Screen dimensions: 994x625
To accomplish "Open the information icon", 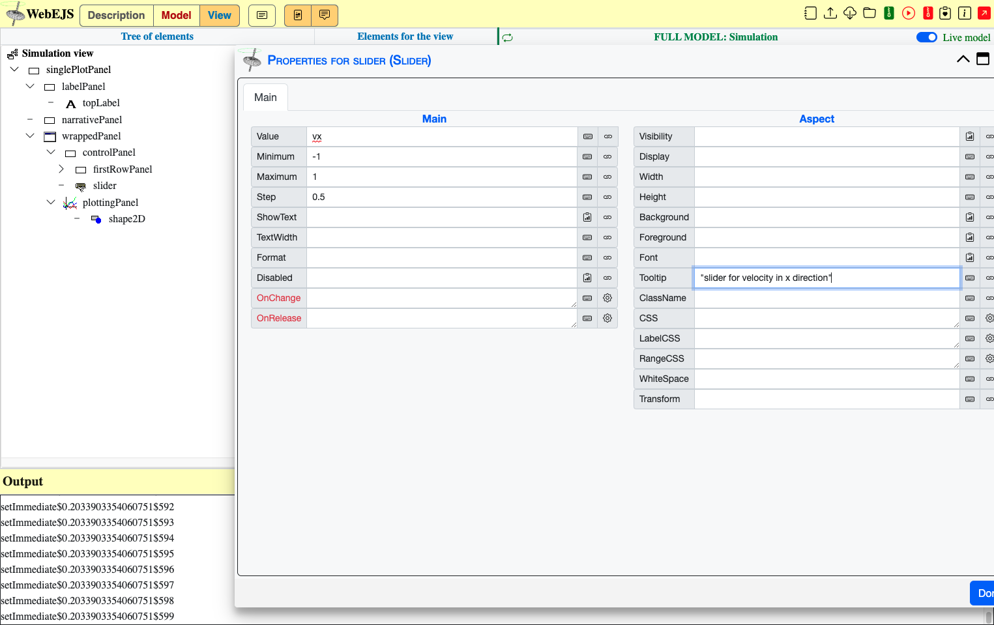I will pyautogui.click(x=965, y=13).
